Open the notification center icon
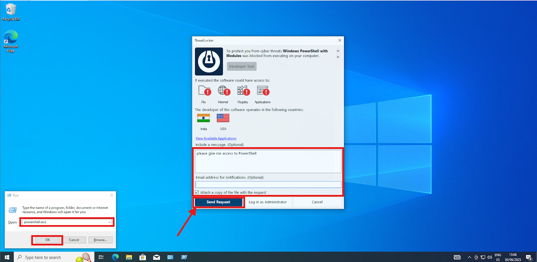The width and height of the screenshot is (537, 262). [x=529, y=257]
